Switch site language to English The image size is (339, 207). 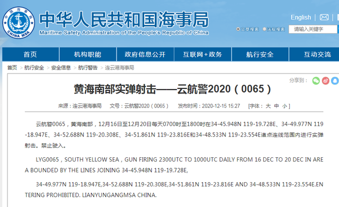pyautogui.click(x=301, y=17)
